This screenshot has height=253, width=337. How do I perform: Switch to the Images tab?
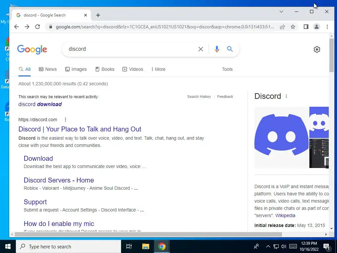(76, 69)
